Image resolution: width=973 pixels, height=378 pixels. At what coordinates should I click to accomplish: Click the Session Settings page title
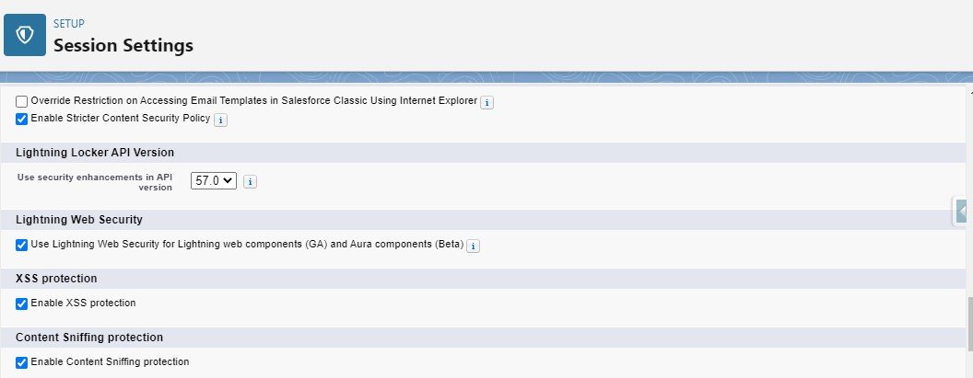click(x=123, y=45)
